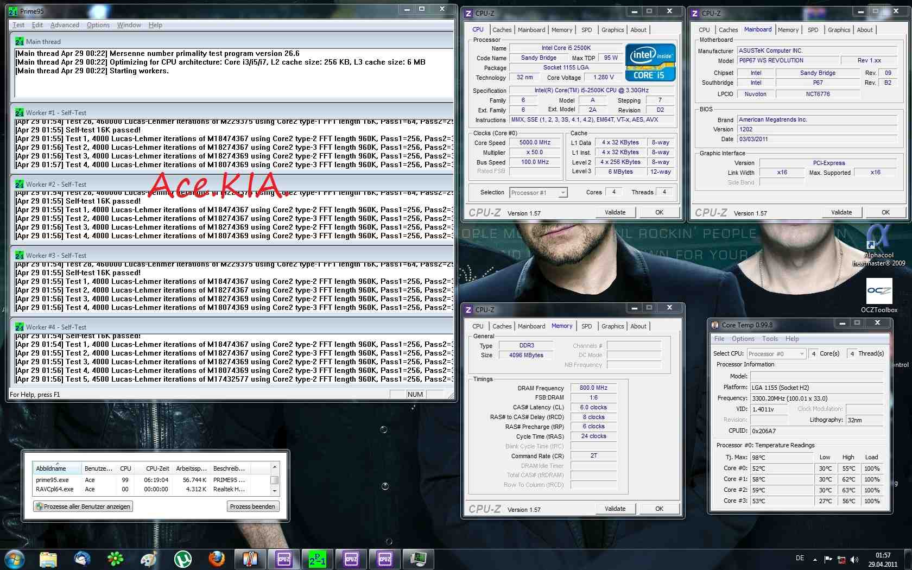The image size is (912, 570).
Task: Click Core Speed value 5000.0 MHz
Action: (535, 143)
